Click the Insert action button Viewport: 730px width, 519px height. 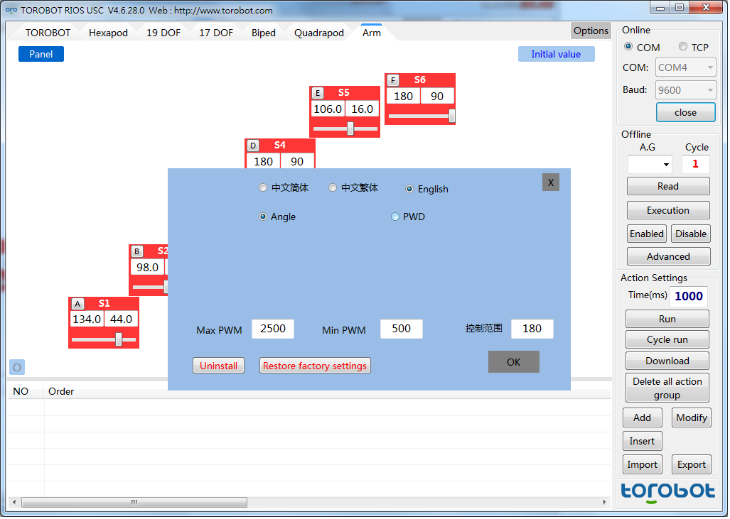[642, 441]
